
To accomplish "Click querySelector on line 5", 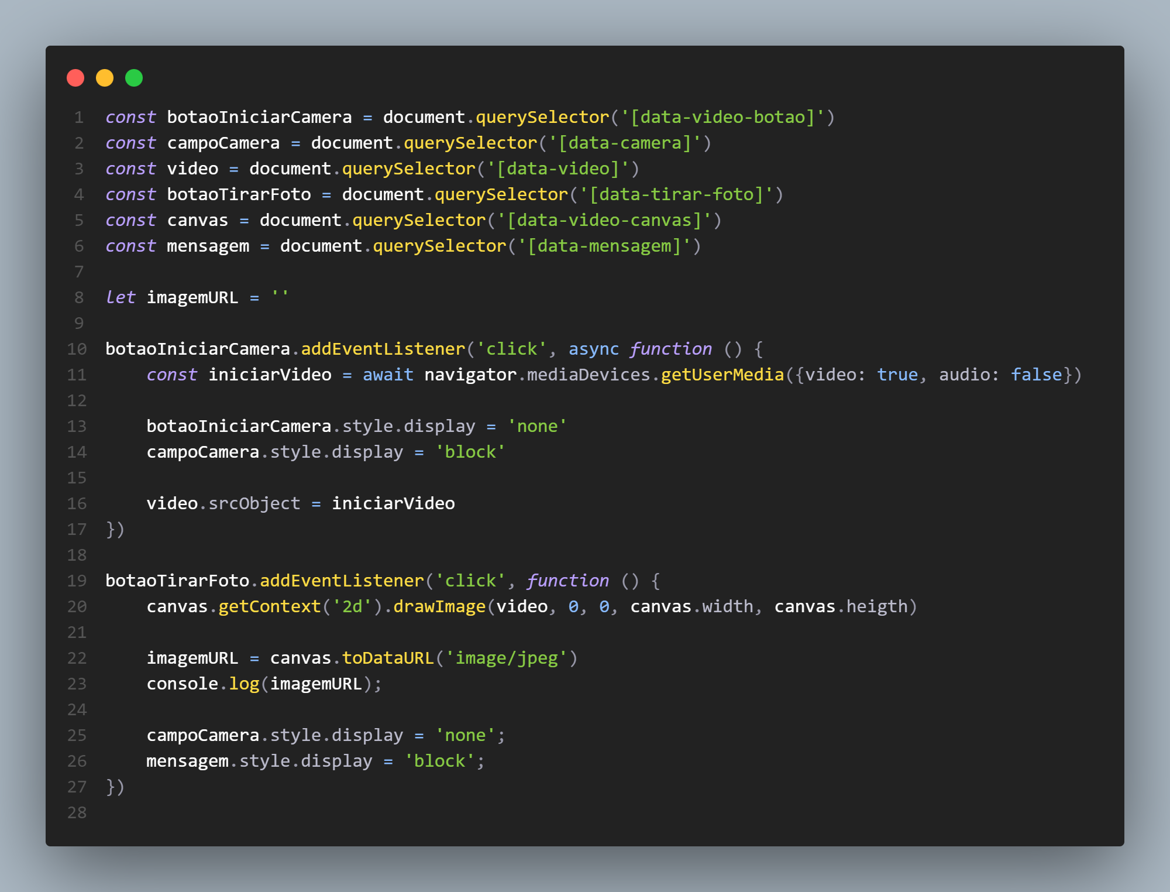I will click(419, 220).
